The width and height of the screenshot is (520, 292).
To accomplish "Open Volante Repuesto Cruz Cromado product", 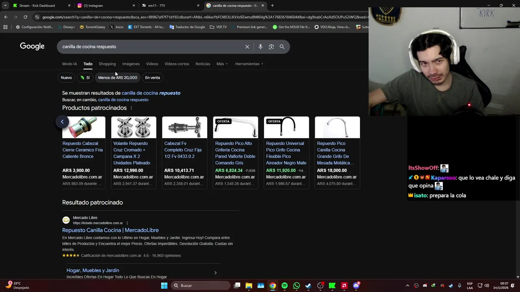I will click(x=133, y=153).
